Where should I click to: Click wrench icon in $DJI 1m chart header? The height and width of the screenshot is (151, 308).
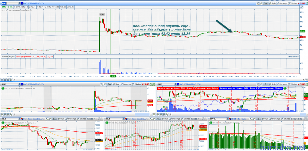pyautogui.click(x=50, y=119)
